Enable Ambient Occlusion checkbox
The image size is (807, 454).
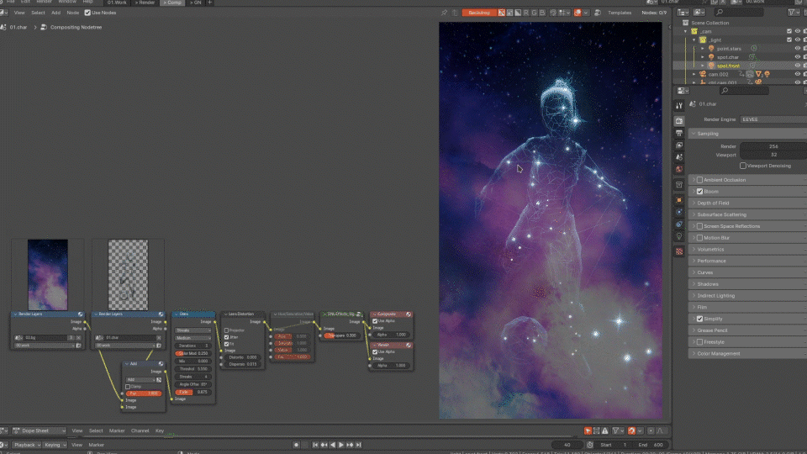699,180
